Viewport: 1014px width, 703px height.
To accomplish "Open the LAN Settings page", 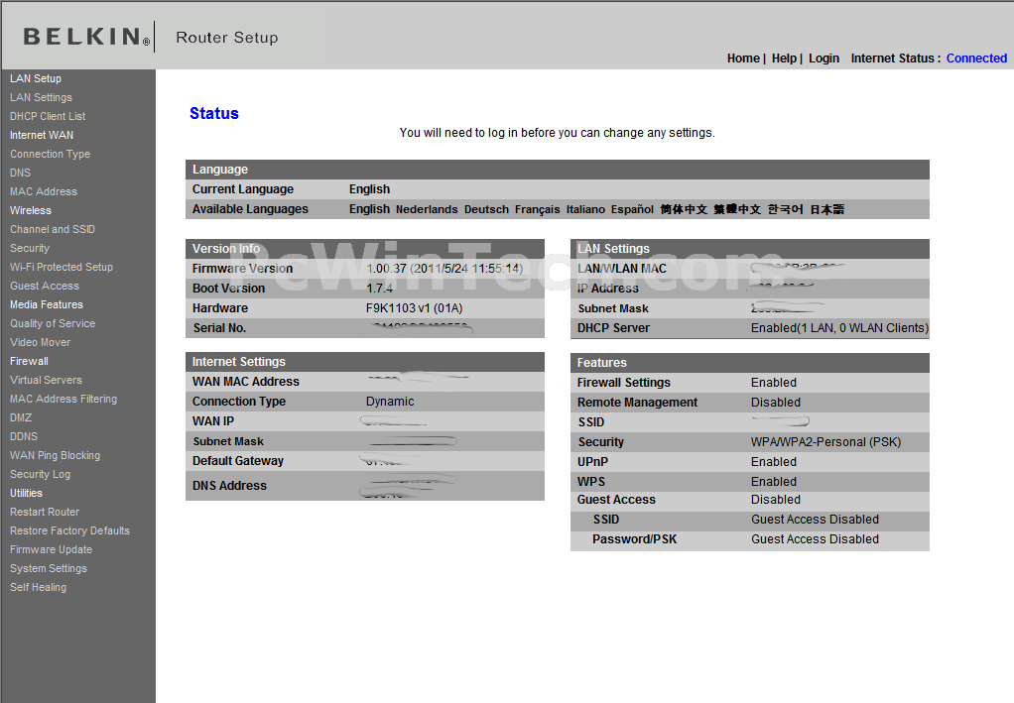I will coord(41,97).
